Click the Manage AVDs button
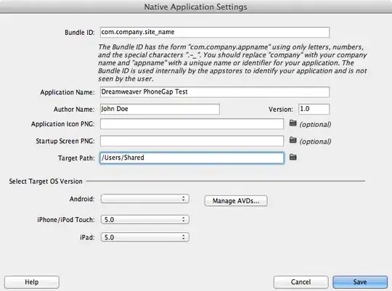Screen dimensions: 392x291 pyautogui.click(x=236, y=201)
